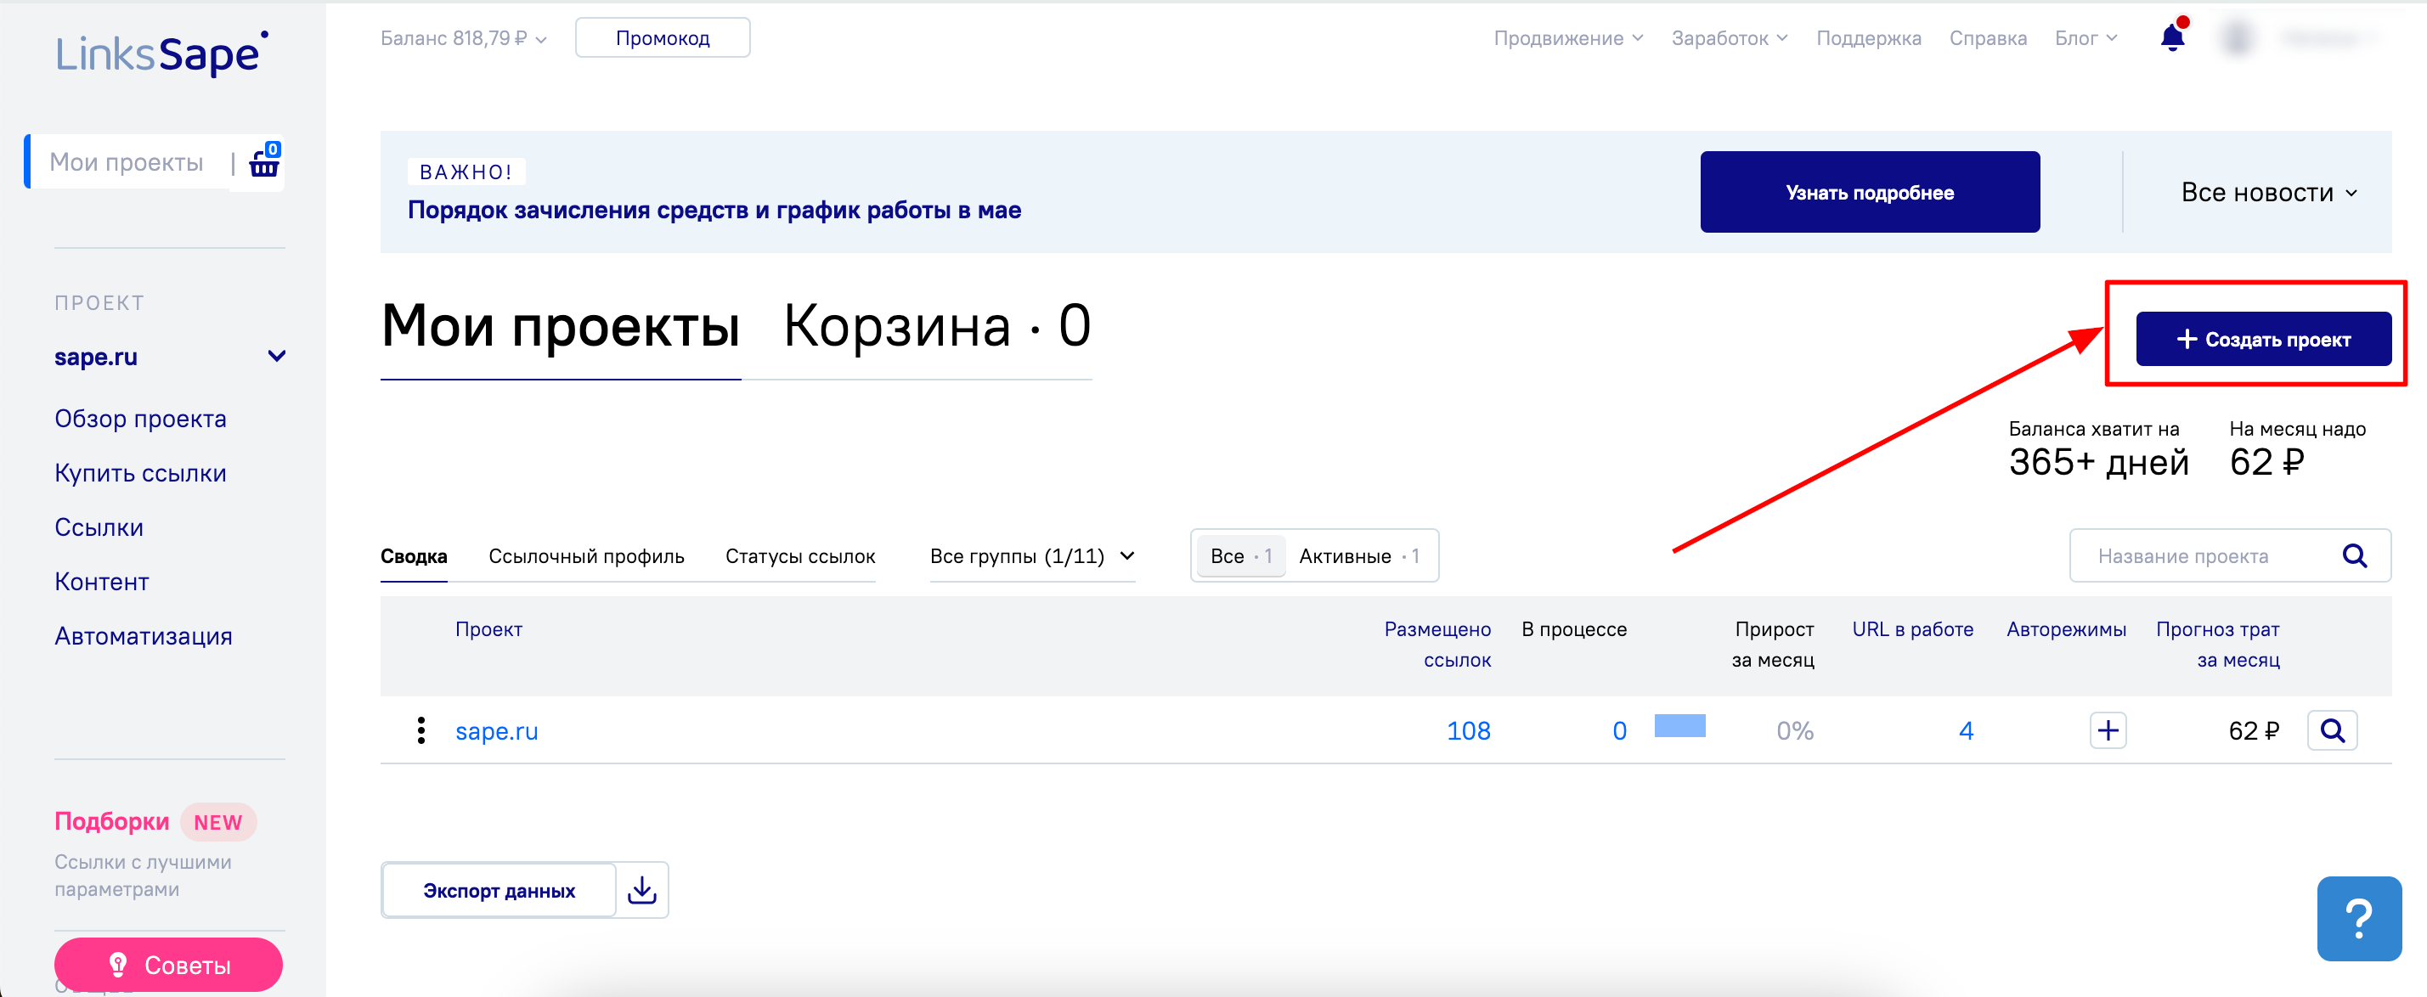Screen dimensions: 2427x997
Task: Open the Советы tips button
Action: point(167,964)
